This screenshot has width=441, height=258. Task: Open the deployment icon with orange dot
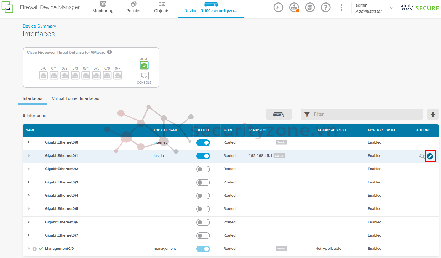pyautogui.click(x=294, y=7)
